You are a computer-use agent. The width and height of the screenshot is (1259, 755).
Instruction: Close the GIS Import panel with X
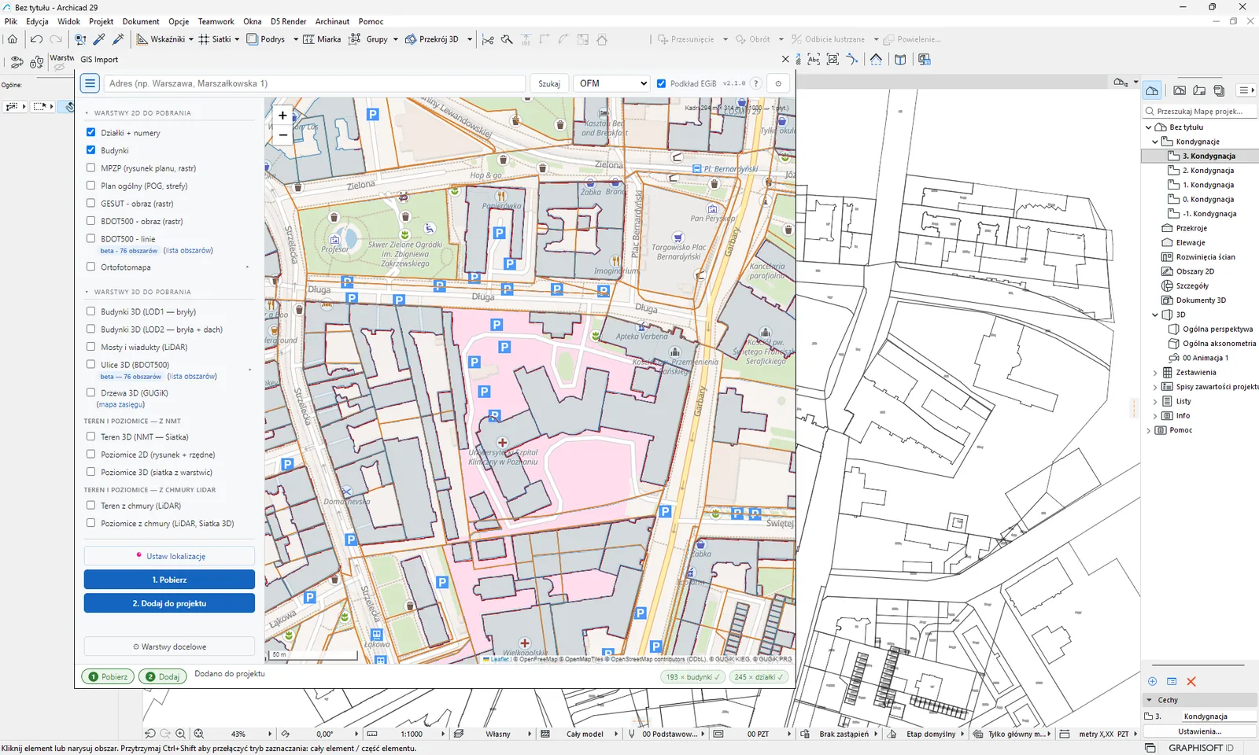point(785,59)
